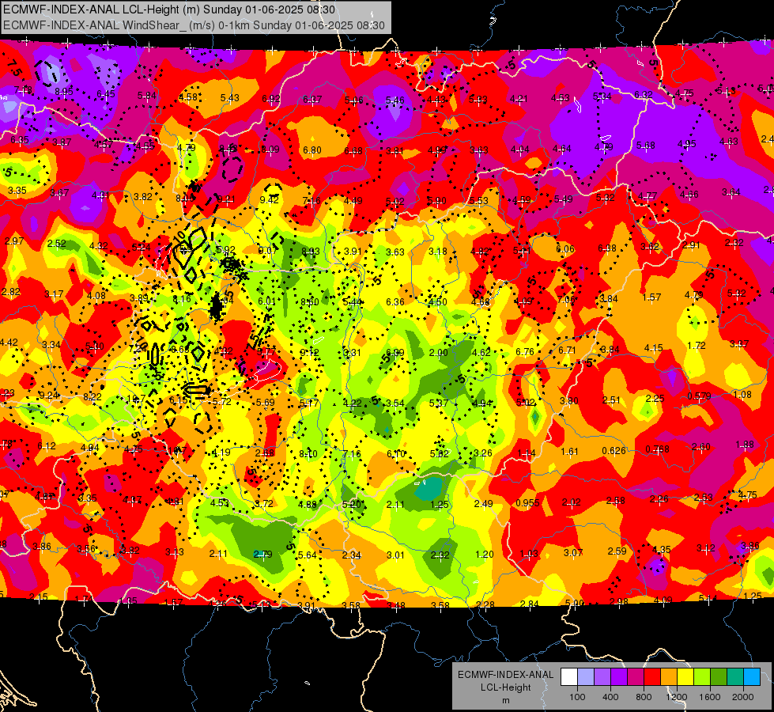Click wind shear value 6.37

click(x=312, y=100)
